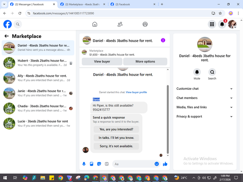Reload the page in browser toolbar

pyautogui.click(x=20, y=13)
